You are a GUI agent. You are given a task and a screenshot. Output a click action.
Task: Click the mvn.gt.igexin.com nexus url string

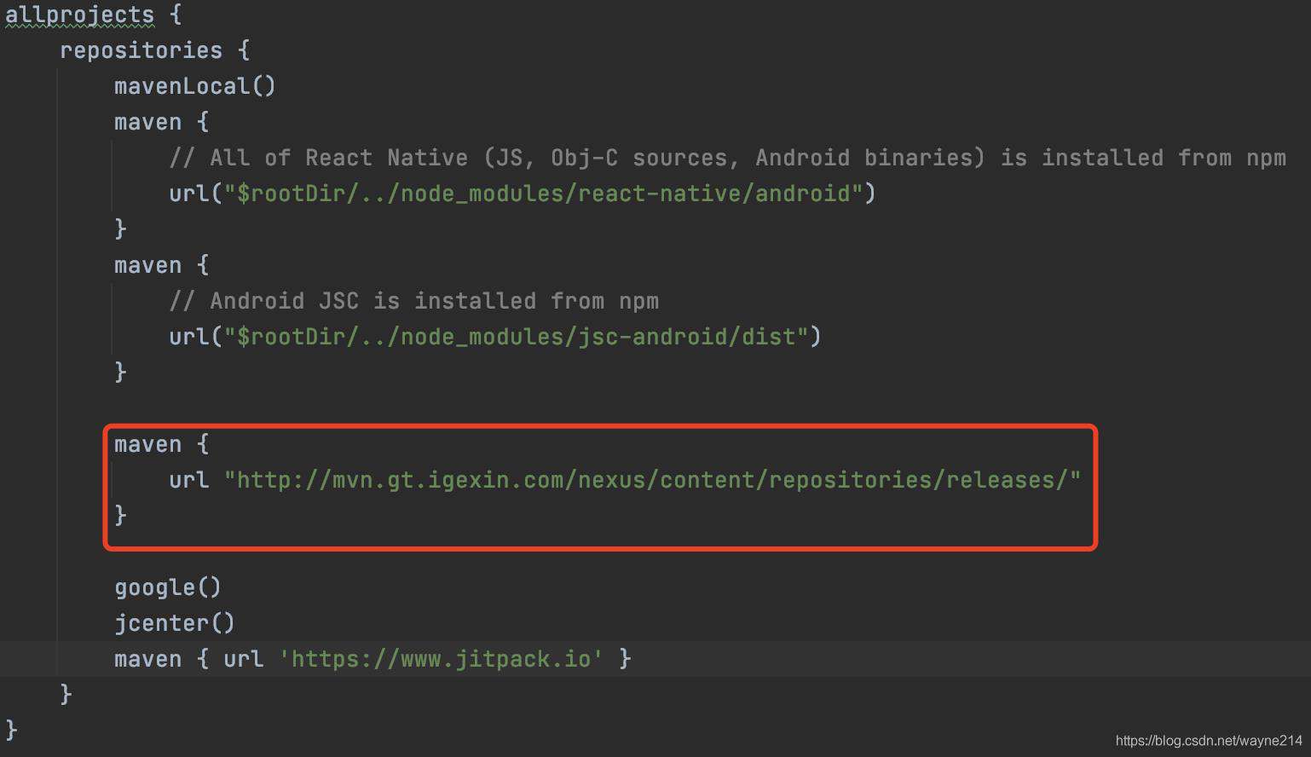652,480
